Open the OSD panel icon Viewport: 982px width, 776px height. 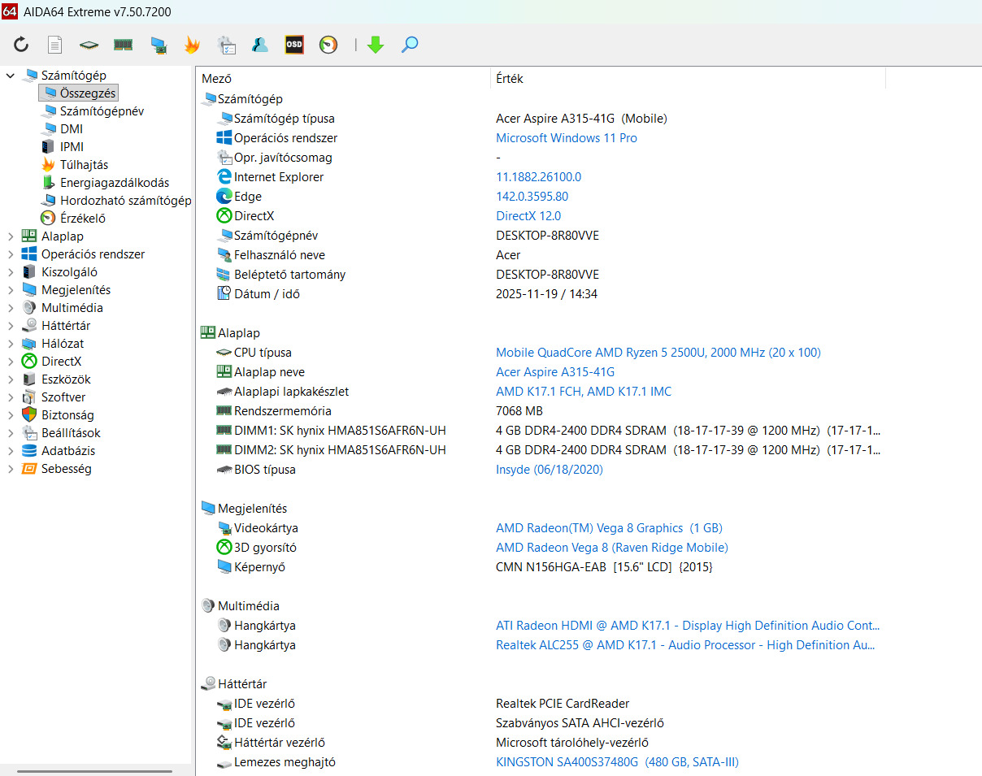294,45
